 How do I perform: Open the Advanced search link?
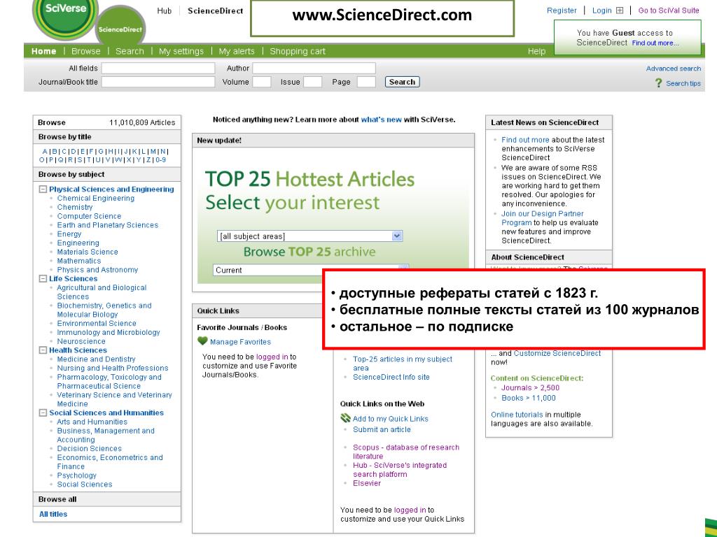[673, 69]
